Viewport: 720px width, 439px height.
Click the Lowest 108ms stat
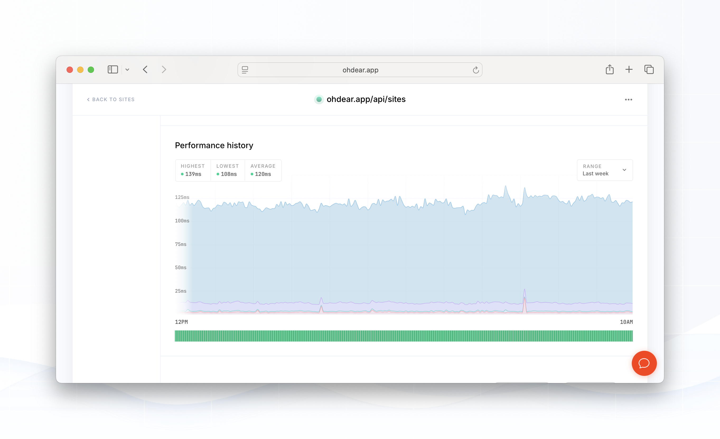point(227,170)
